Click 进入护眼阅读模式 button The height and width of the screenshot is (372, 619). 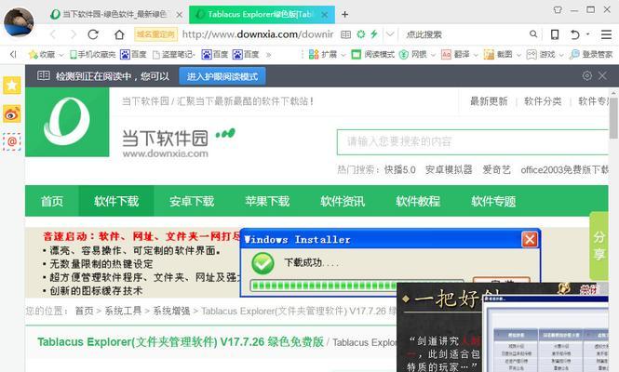click(222, 76)
